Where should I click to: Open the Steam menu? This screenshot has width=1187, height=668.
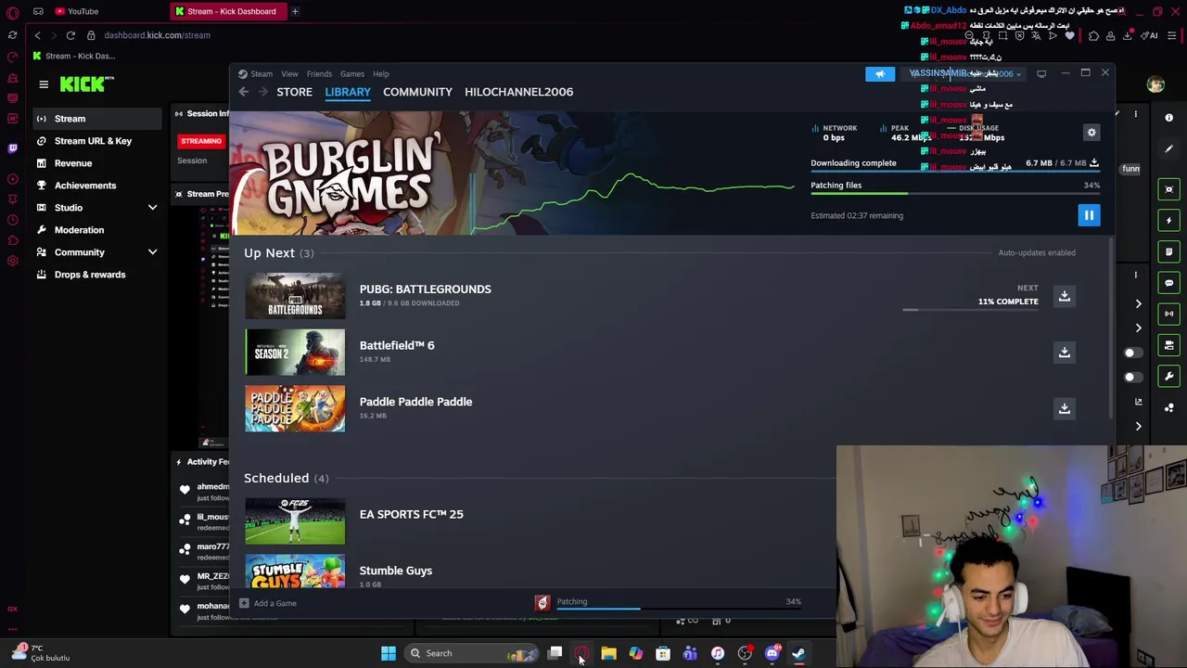pos(262,73)
